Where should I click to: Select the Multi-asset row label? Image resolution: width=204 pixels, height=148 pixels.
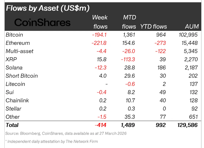(x=20, y=51)
